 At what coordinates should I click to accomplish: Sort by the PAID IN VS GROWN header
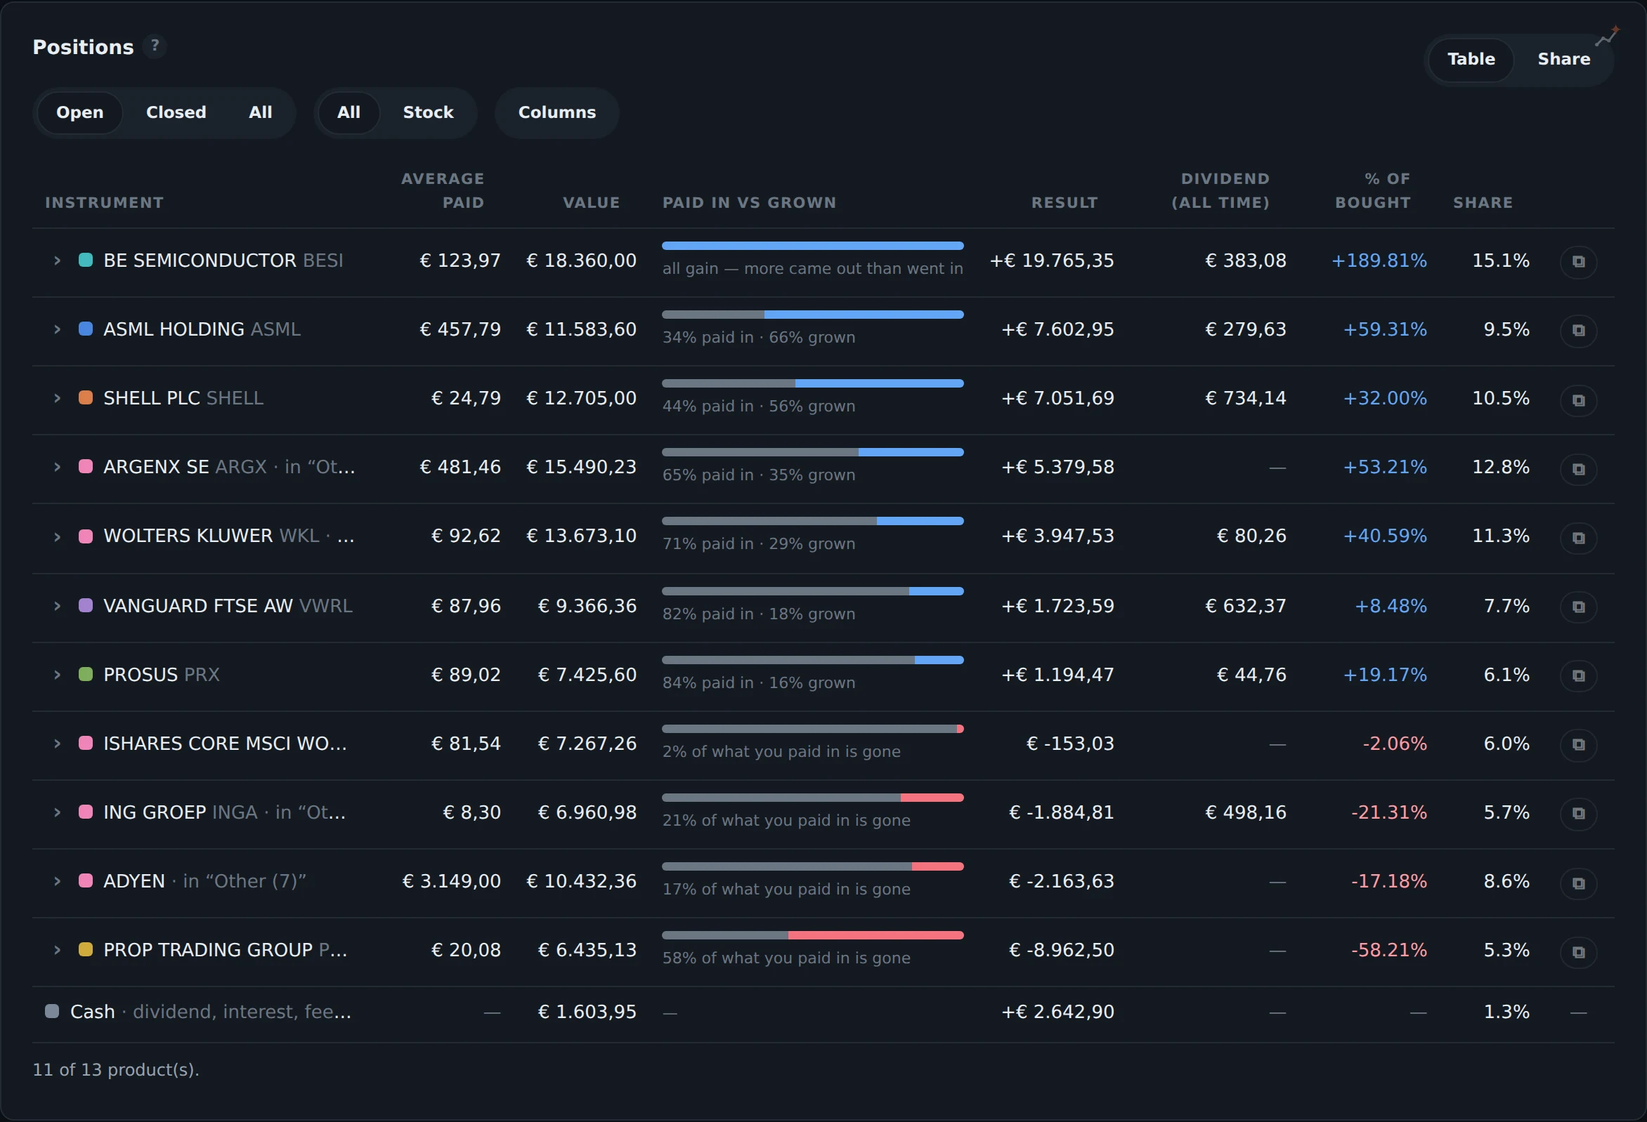(x=749, y=204)
